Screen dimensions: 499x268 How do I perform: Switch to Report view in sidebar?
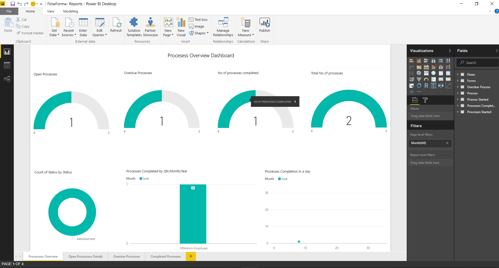click(7, 52)
